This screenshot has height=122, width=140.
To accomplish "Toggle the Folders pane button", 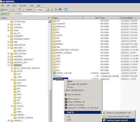I will [x=39, y=10].
